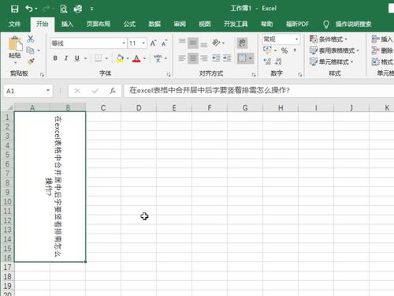Click the Decrease Indent icon
The image size is (394, 296).
coord(216,58)
